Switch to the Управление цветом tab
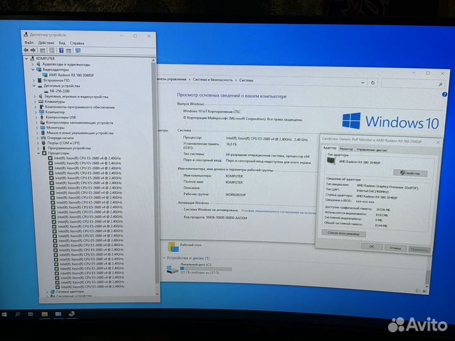This screenshot has width=455, height=341. 372,148
